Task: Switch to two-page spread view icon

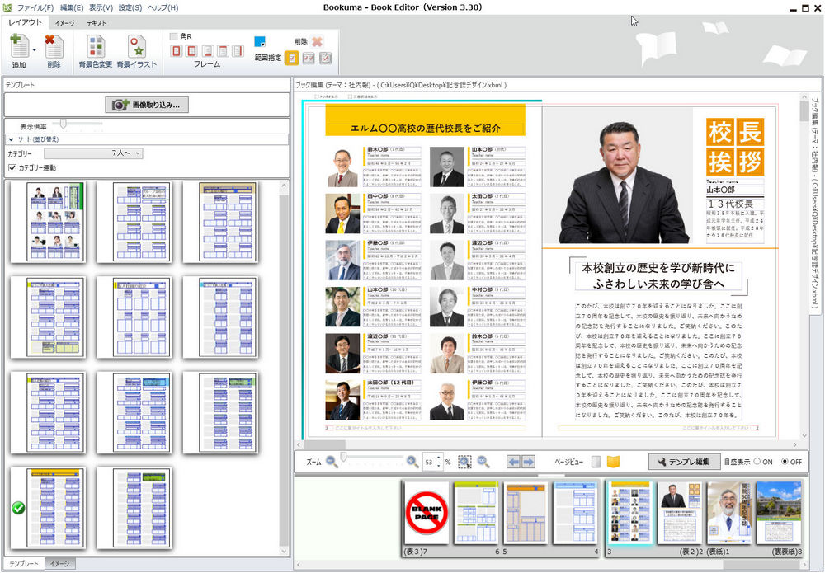Action: [x=613, y=462]
